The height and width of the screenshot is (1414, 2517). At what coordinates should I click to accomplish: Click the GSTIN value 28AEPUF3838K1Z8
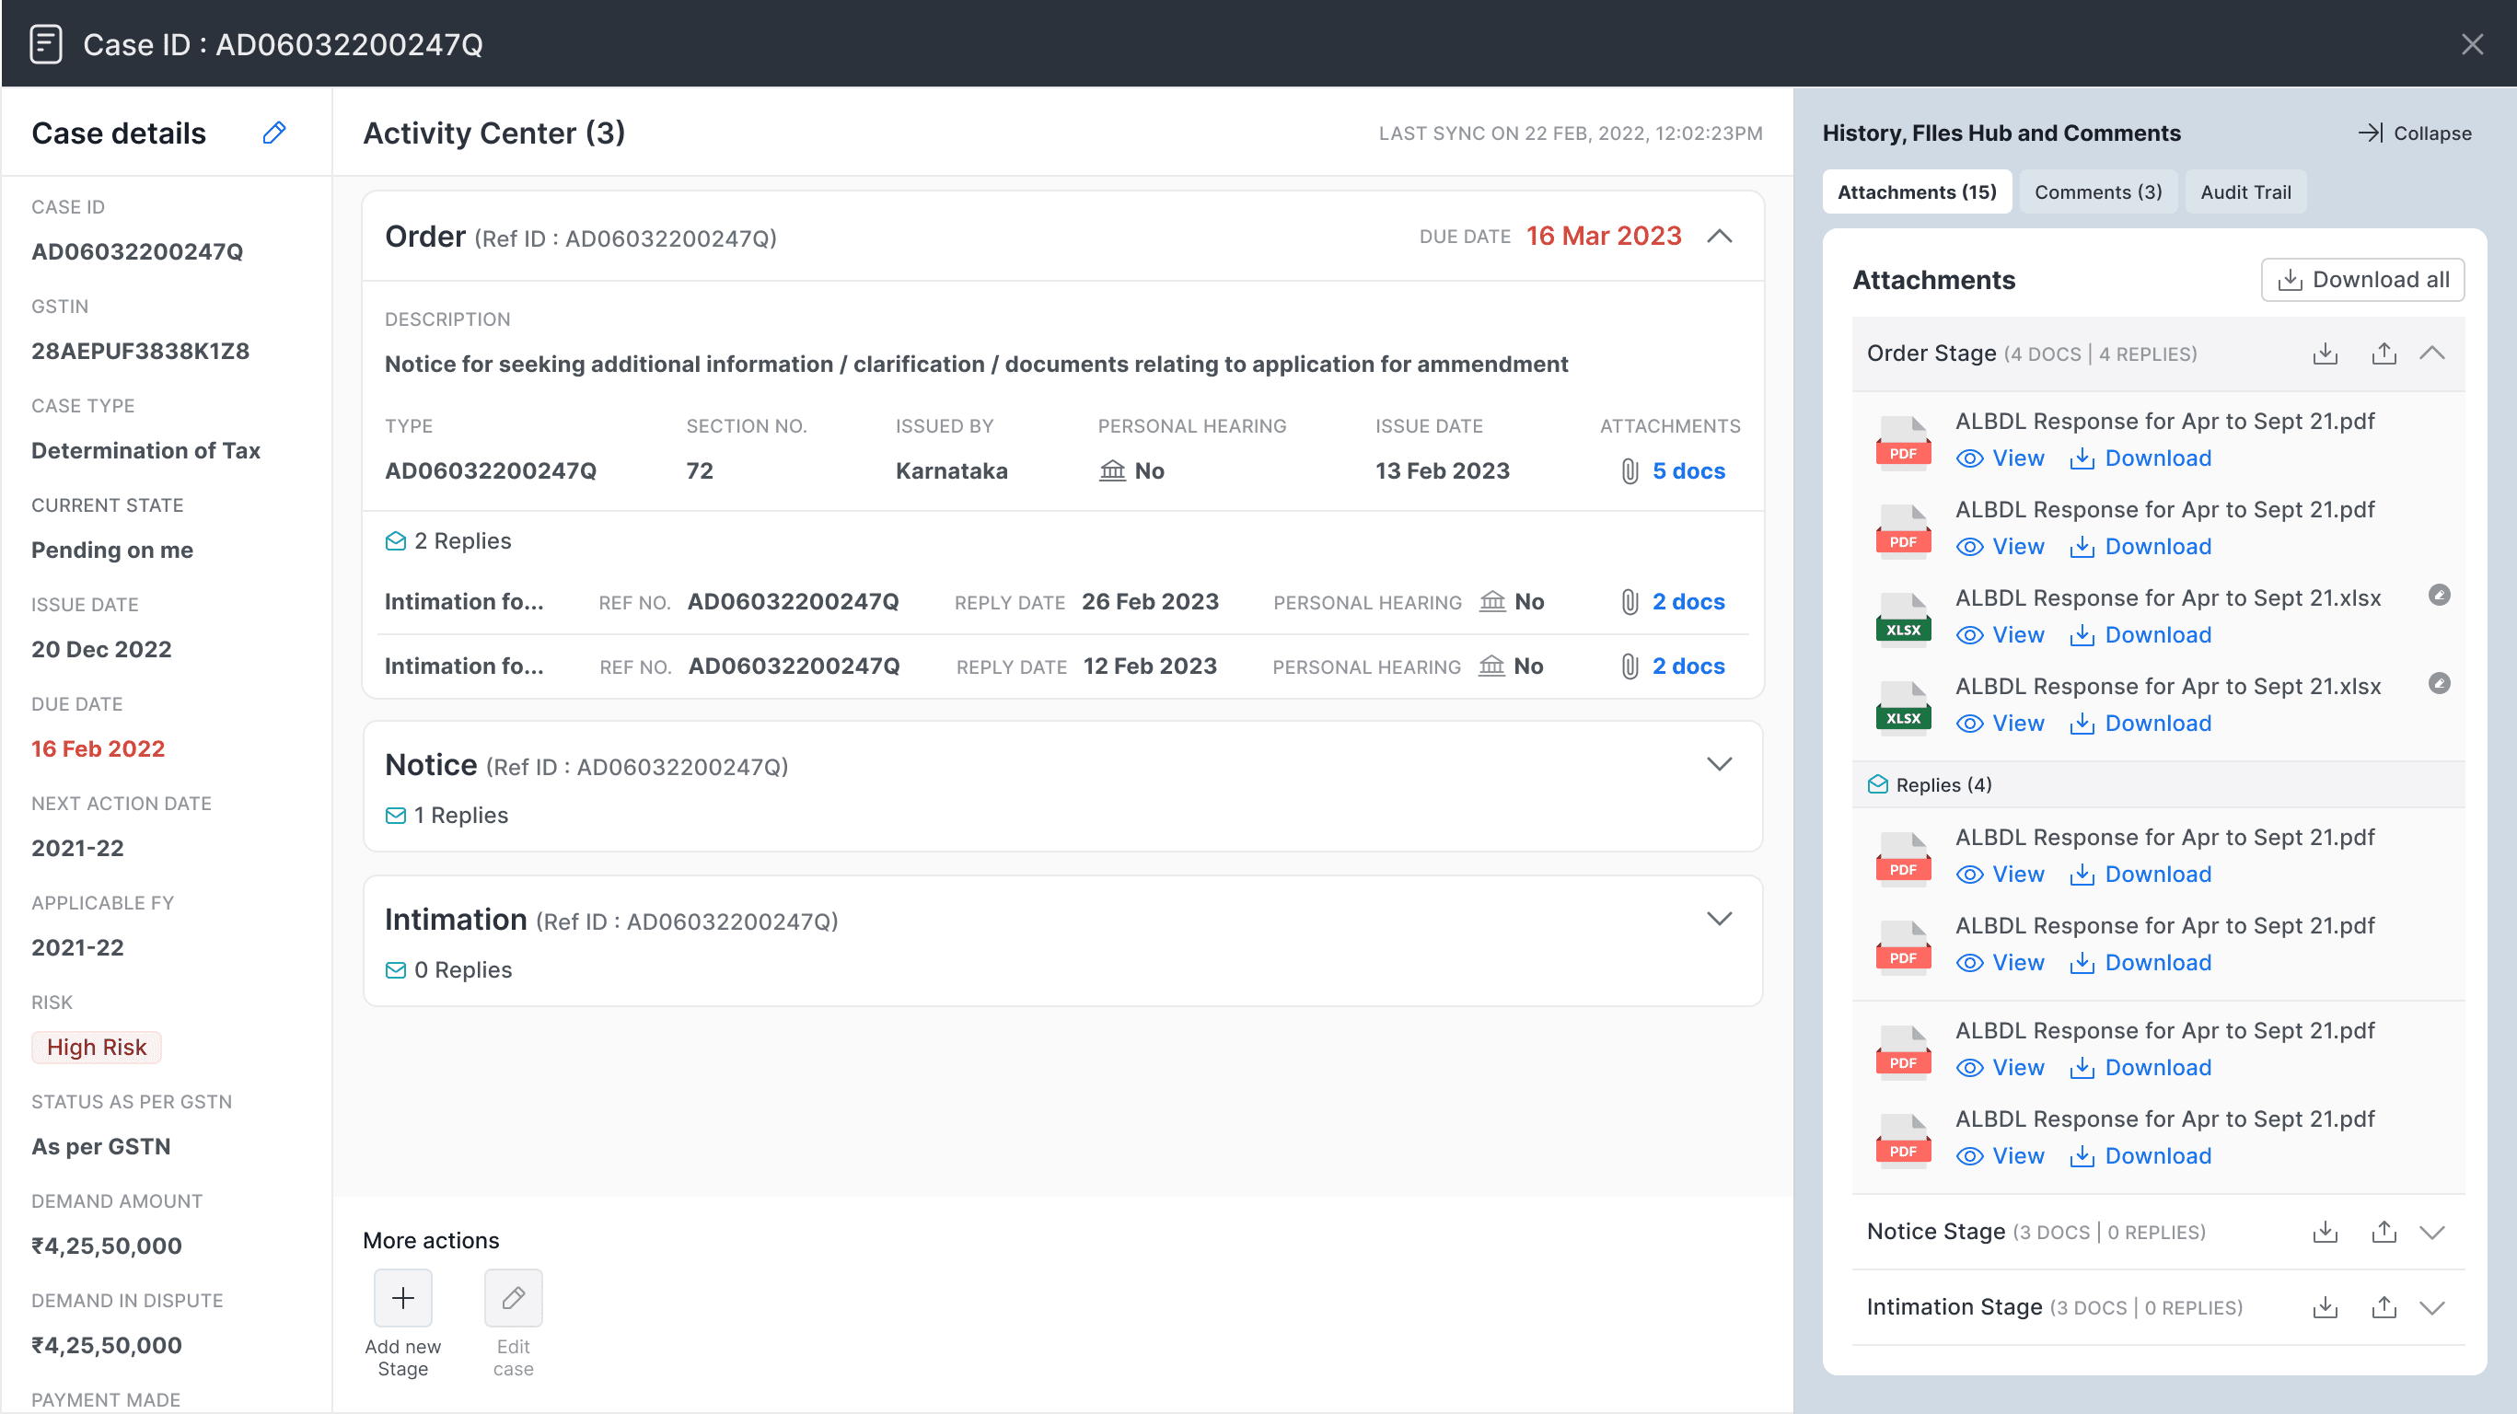(x=141, y=352)
